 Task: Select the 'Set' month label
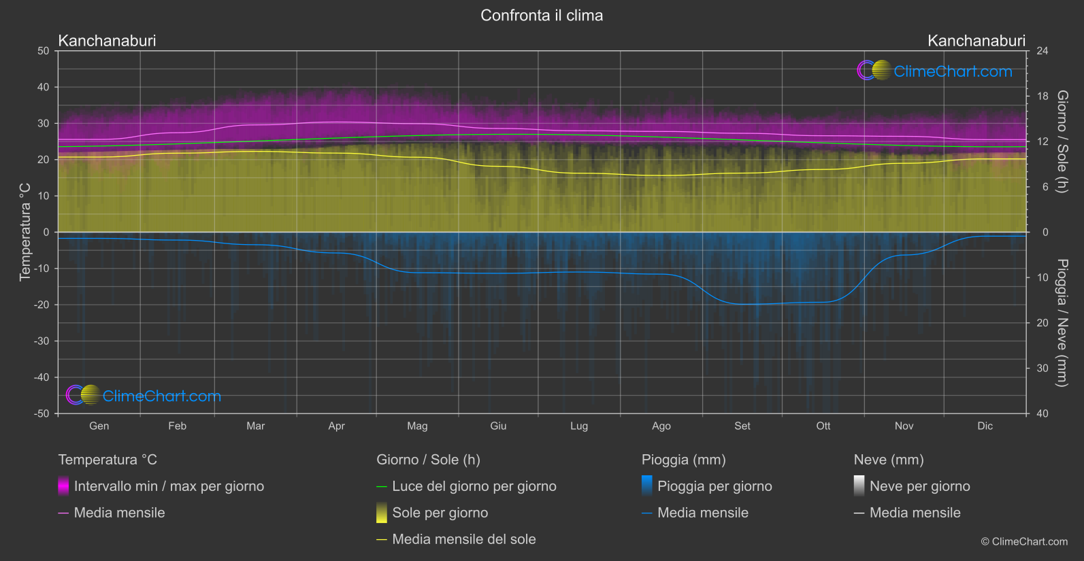point(742,426)
